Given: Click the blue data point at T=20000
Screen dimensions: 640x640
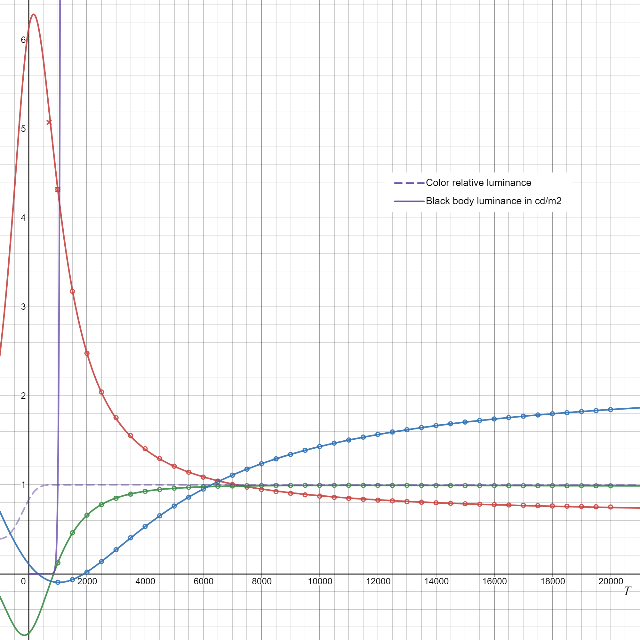Looking at the screenshot, I should (611, 410).
